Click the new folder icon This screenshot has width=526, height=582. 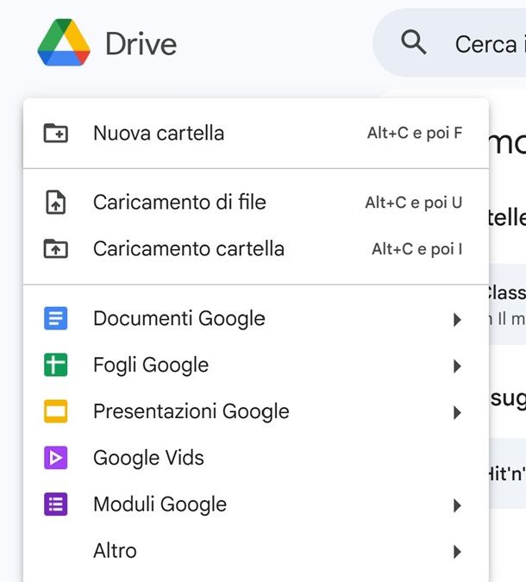55,134
